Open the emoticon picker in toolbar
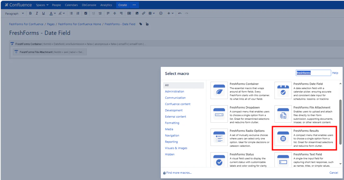 click(x=161, y=13)
